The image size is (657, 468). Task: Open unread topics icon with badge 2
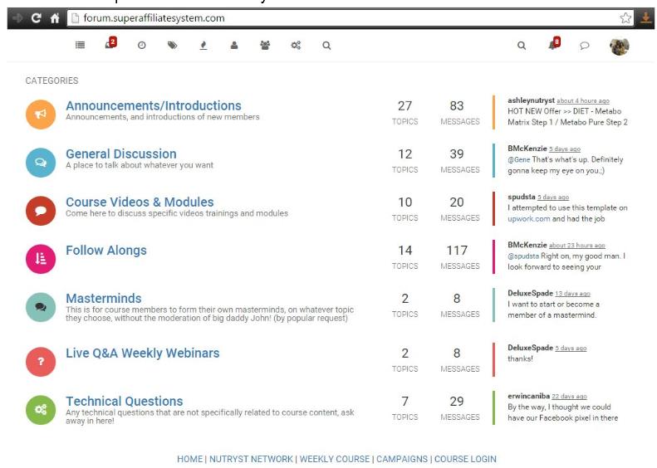110,43
